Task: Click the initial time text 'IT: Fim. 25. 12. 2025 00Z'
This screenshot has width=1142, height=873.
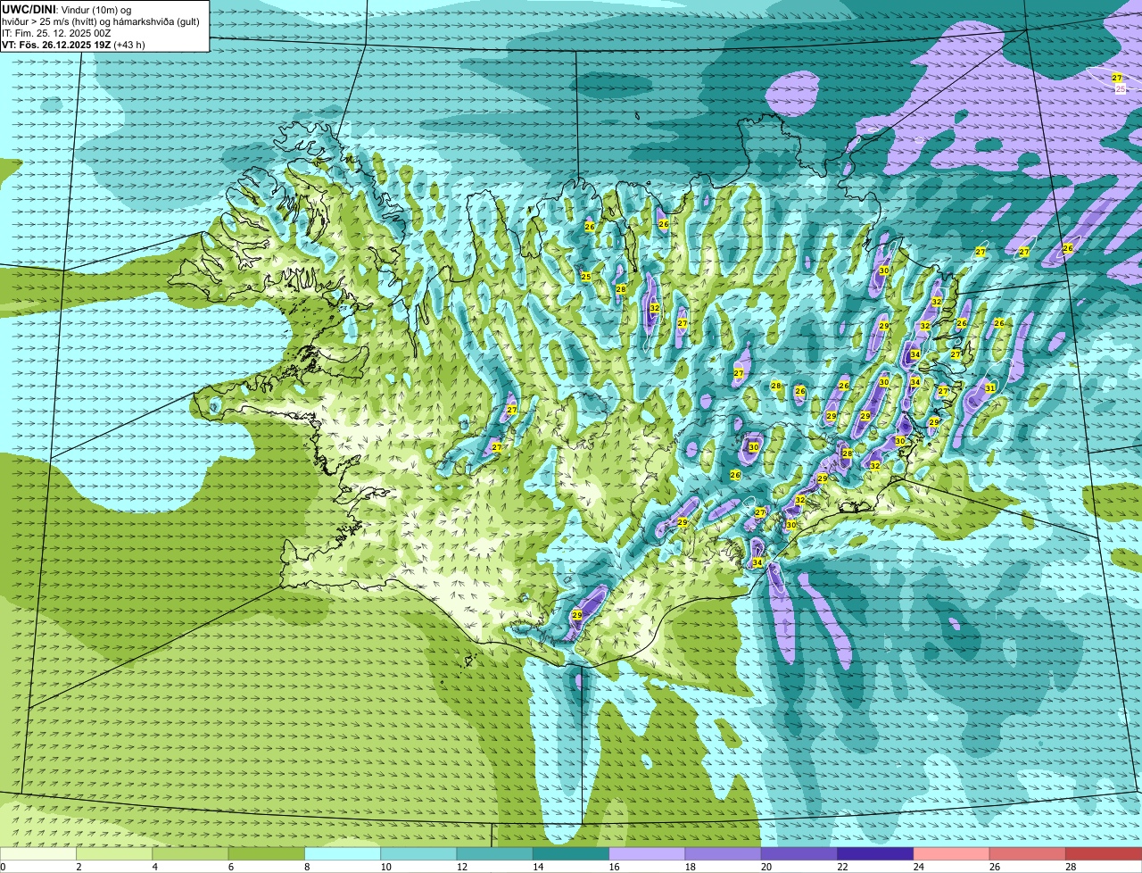Action: 56,32
